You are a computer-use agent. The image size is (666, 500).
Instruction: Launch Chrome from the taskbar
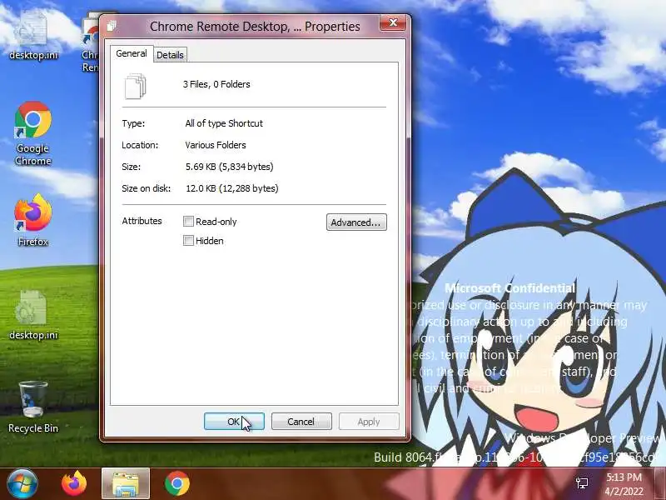177,483
